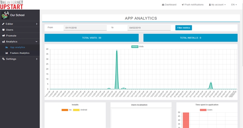Open Dashboard from the top menu
The width and height of the screenshot is (243, 128).
click(x=169, y=5)
